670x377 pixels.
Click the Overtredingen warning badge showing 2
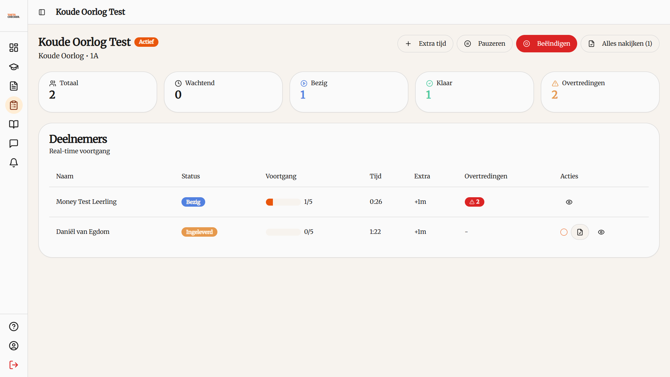click(474, 202)
